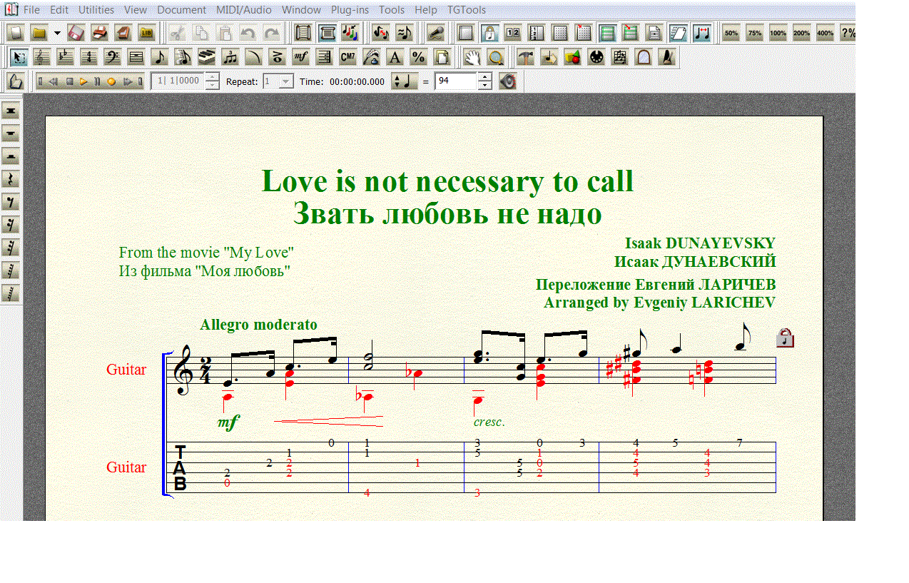Select the eighth rest in the rests palette
This screenshot has height=583, width=909.
click(x=11, y=202)
